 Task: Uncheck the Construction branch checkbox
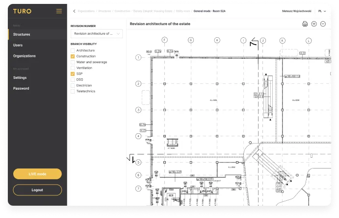click(x=73, y=56)
